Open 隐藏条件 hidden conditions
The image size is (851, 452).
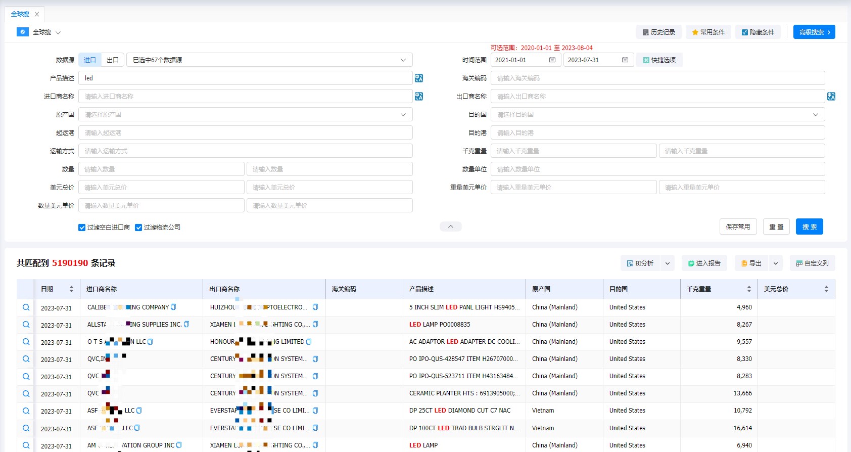758,32
